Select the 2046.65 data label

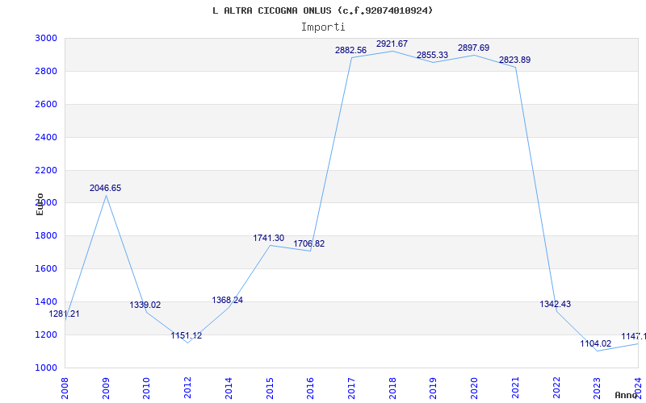click(106, 188)
